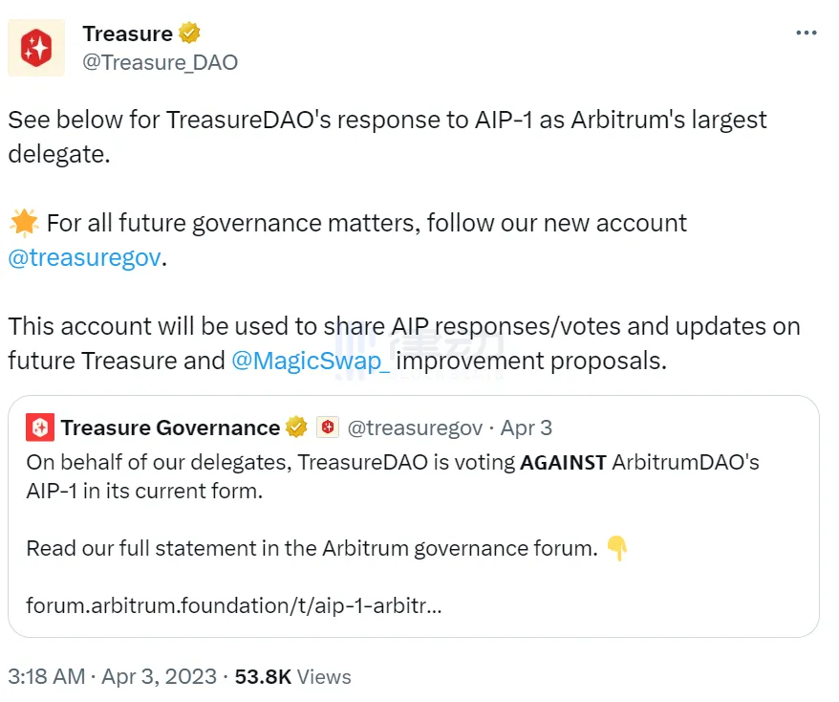
Task: Follow the @treasuregov mention in the tweet text
Action: (x=84, y=258)
